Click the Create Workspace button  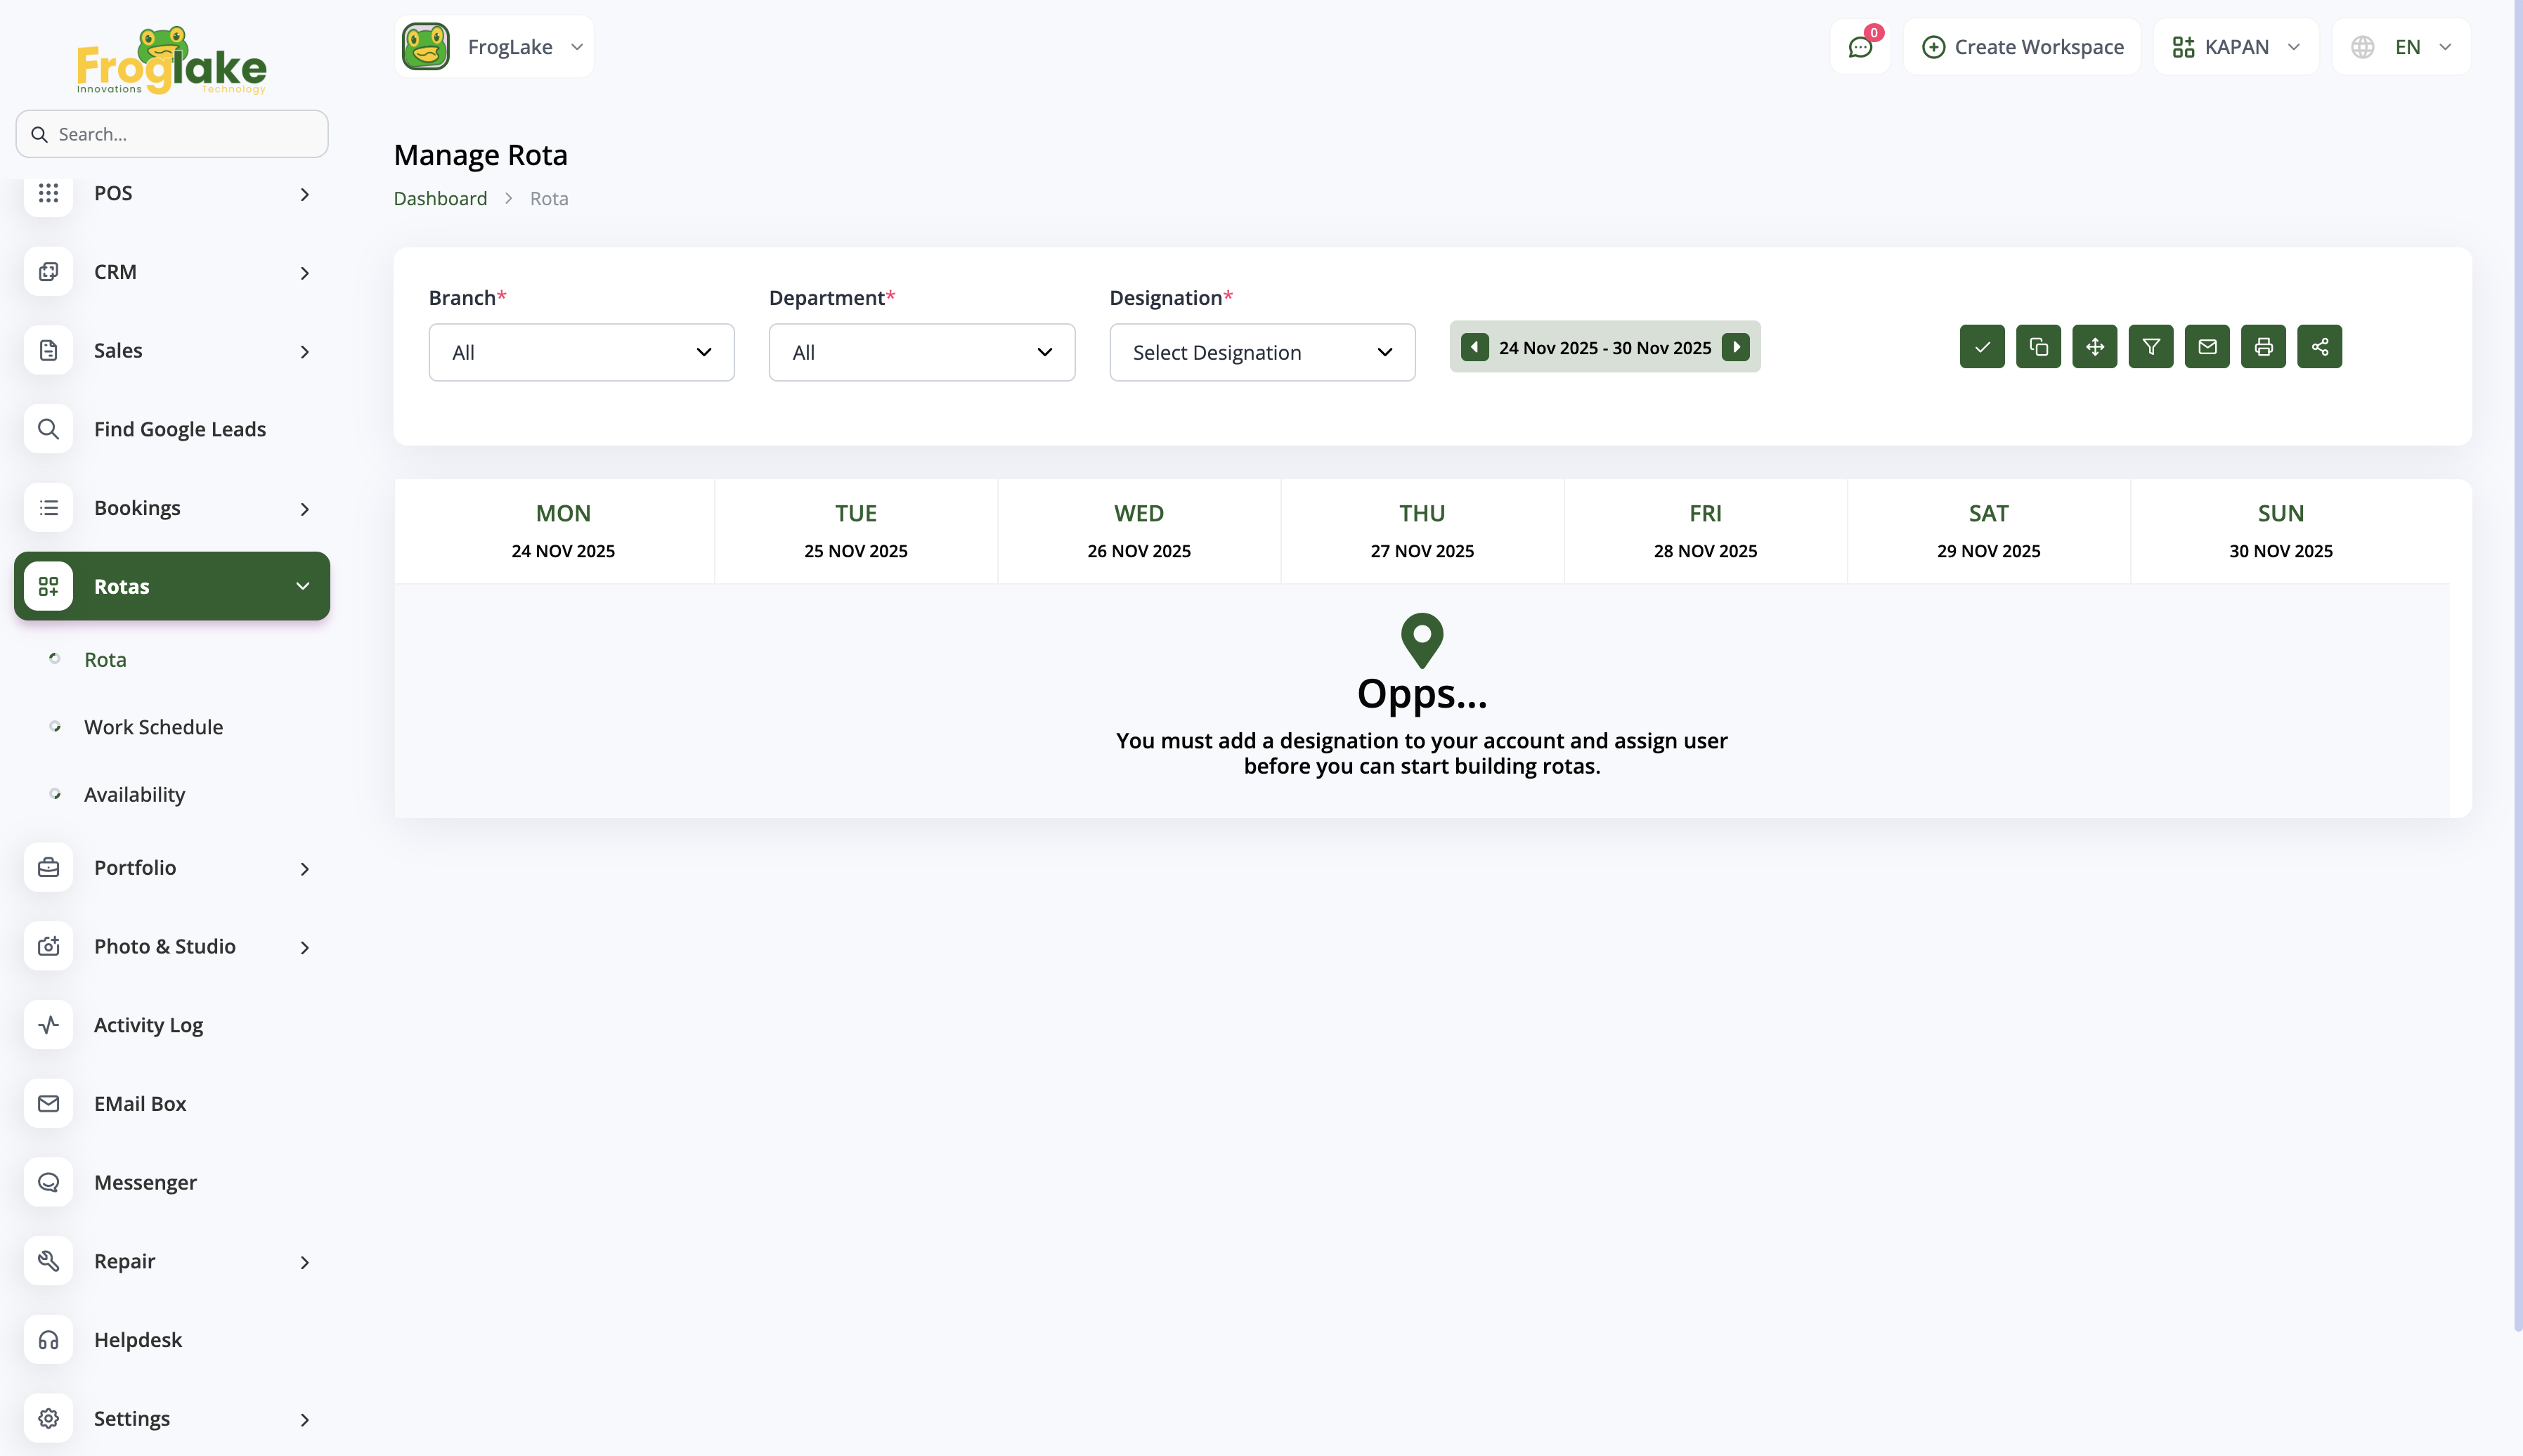[x=2022, y=47]
